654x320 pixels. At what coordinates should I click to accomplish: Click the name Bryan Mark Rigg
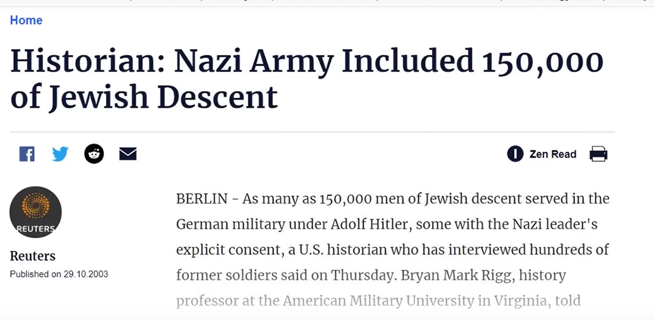coord(456,275)
